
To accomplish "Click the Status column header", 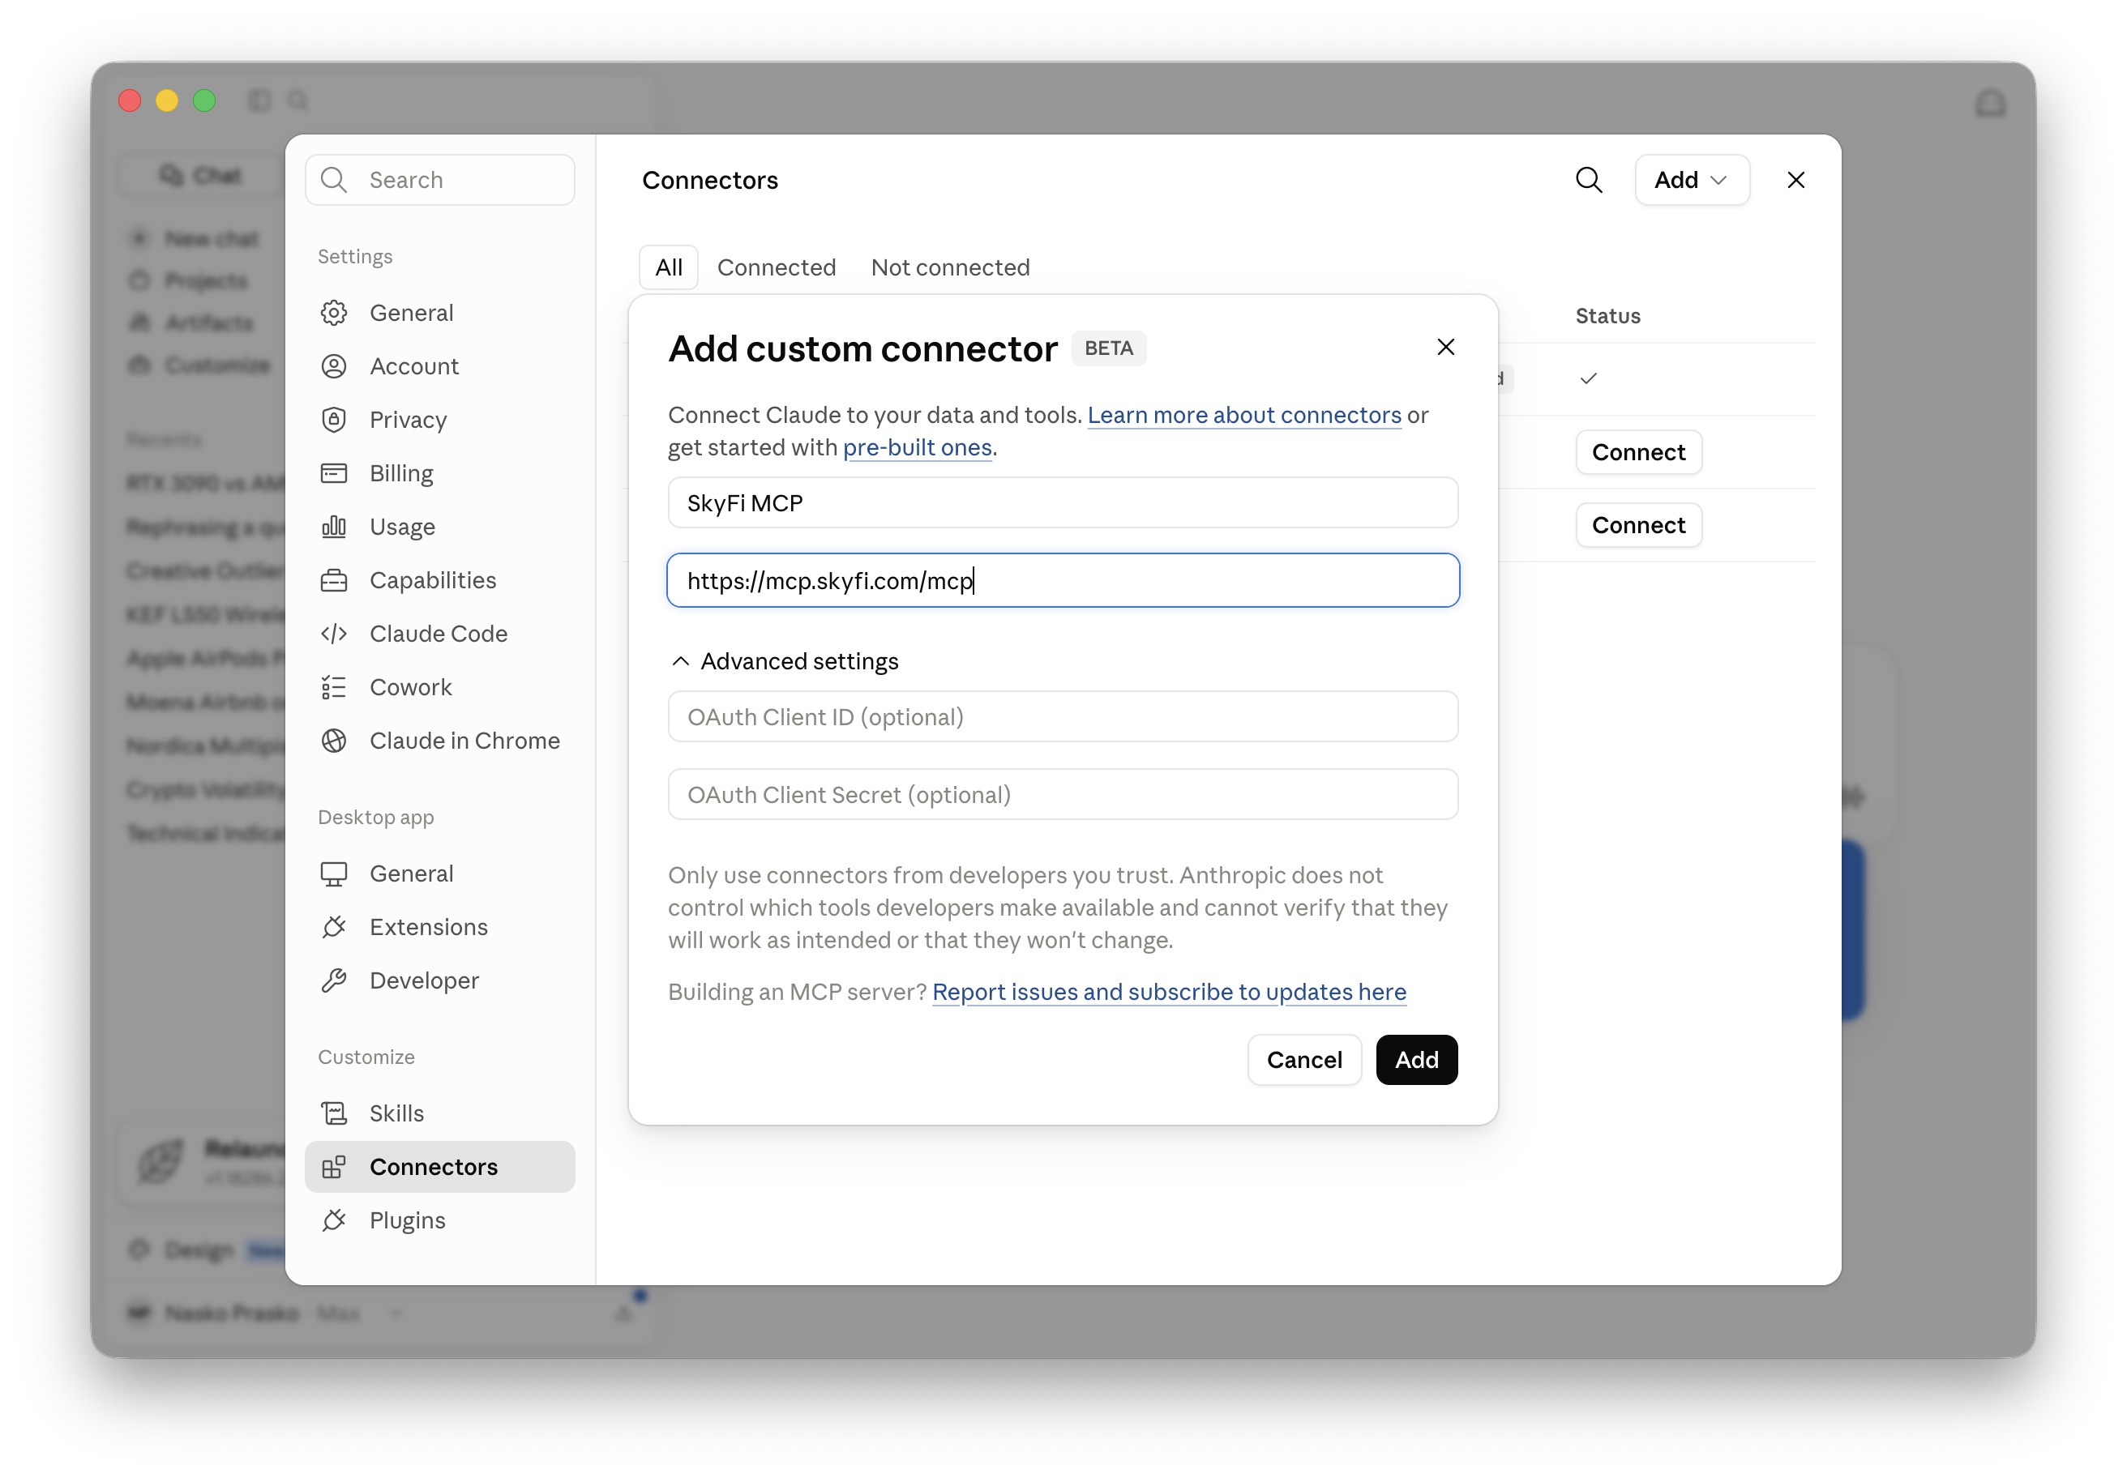I will [1607, 316].
